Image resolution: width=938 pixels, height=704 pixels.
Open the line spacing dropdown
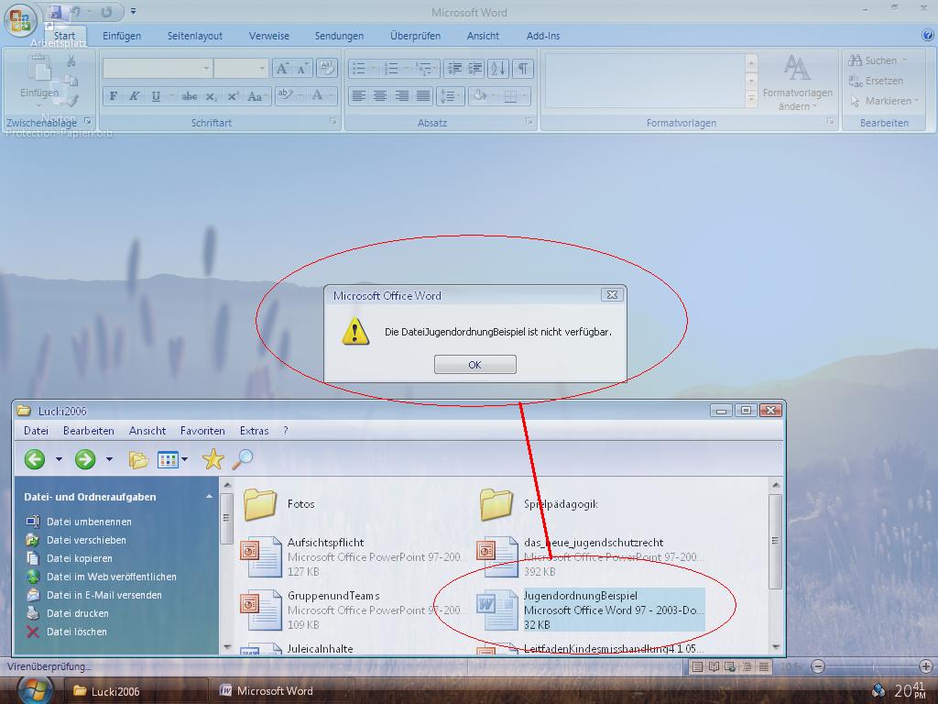[450, 95]
